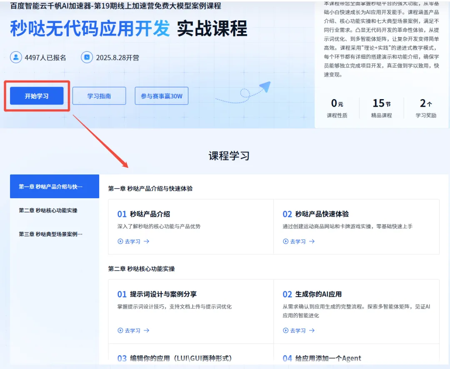This screenshot has height=369, width=450.
Task: Click arrow icon after 提示词设计与案例分享 去学习
Action: click(x=146, y=330)
